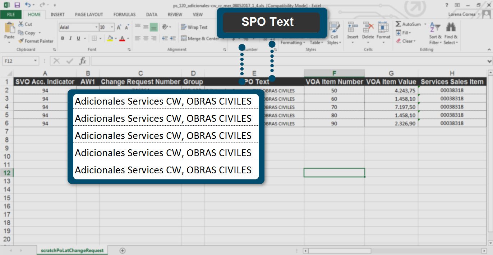The height and width of the screenshot is (255, 493).
Task: Select the scratchPoLatChangeRequest sheet tab
Action: point(72,250)
